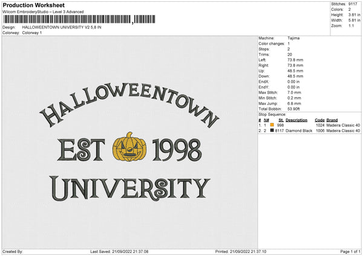Screen dimensions: 363x256
Task: Click the Max Jump value '6.8 mm'
Action: point(294,103)
